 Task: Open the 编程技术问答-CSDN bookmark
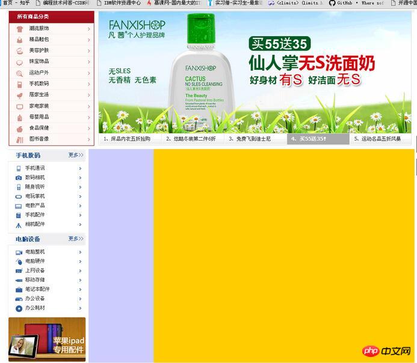pyautogui.click(x=63, y=3)
